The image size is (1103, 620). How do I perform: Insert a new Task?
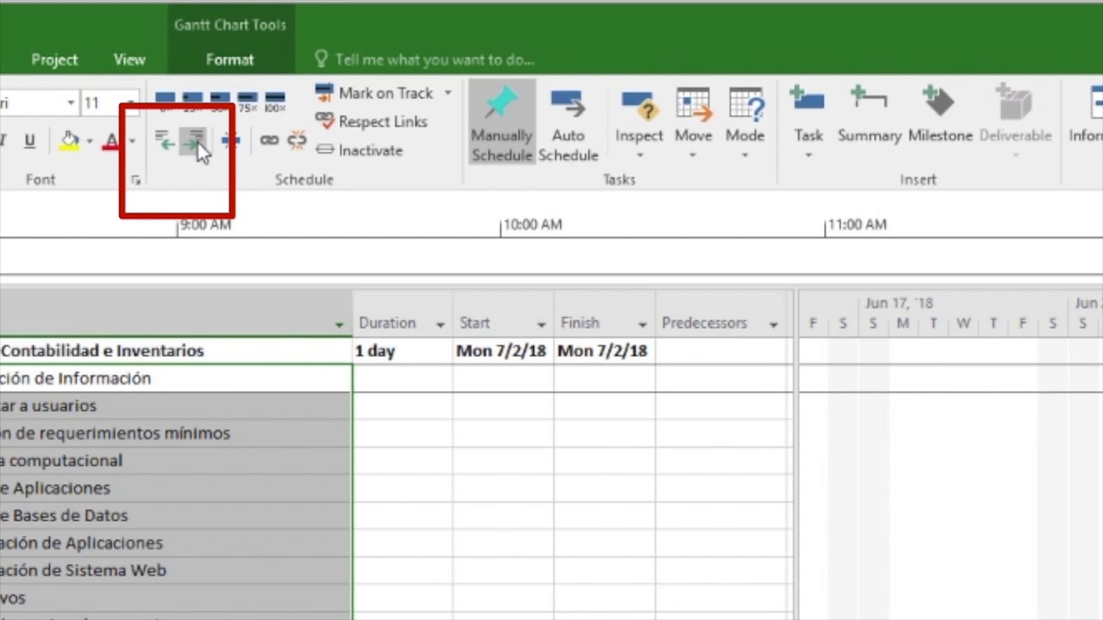click(808, 123)
